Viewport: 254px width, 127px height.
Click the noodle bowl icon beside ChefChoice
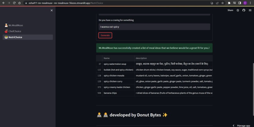click(6, 31)
